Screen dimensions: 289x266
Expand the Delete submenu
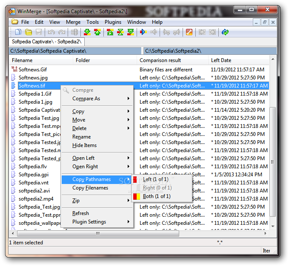97,128
